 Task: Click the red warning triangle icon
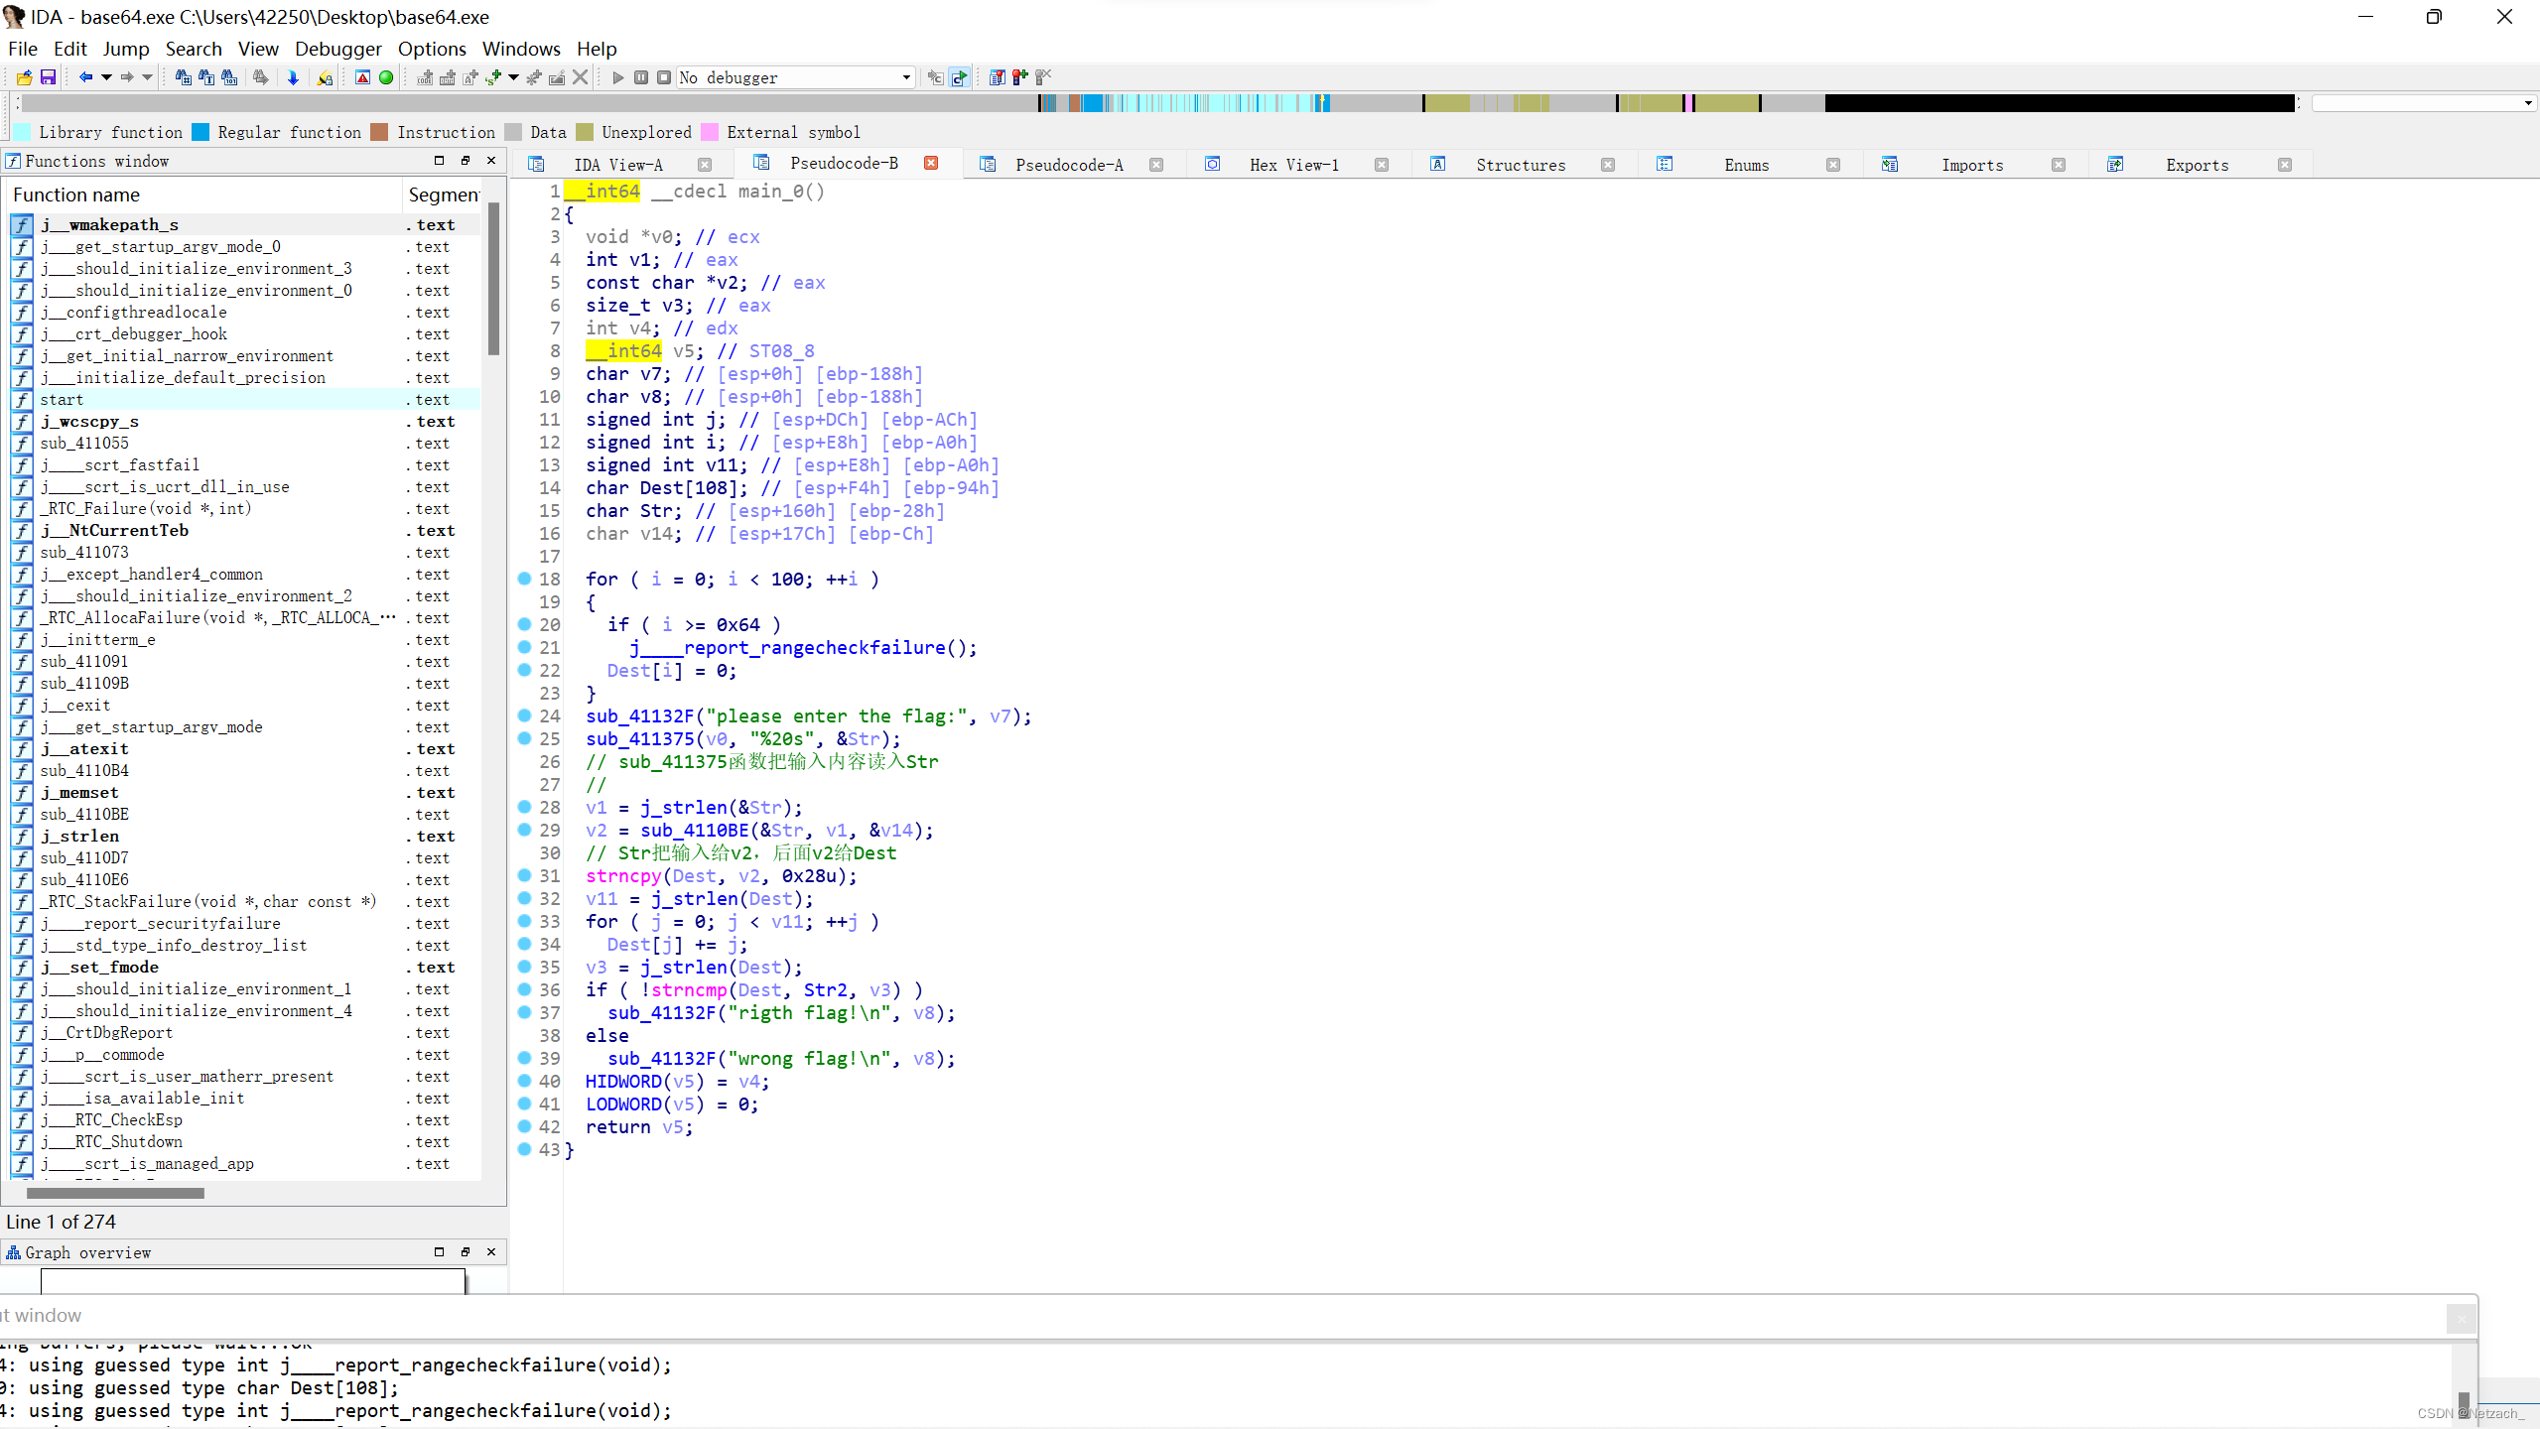(362, 77)
